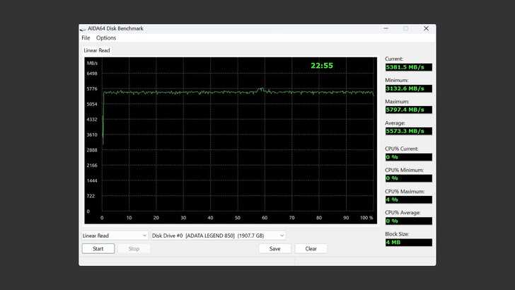The width and height of the screenshot is (515, 290).
Task: Click the Maximum 5797.4 MB/s value box
Action: tap(407, 110)
